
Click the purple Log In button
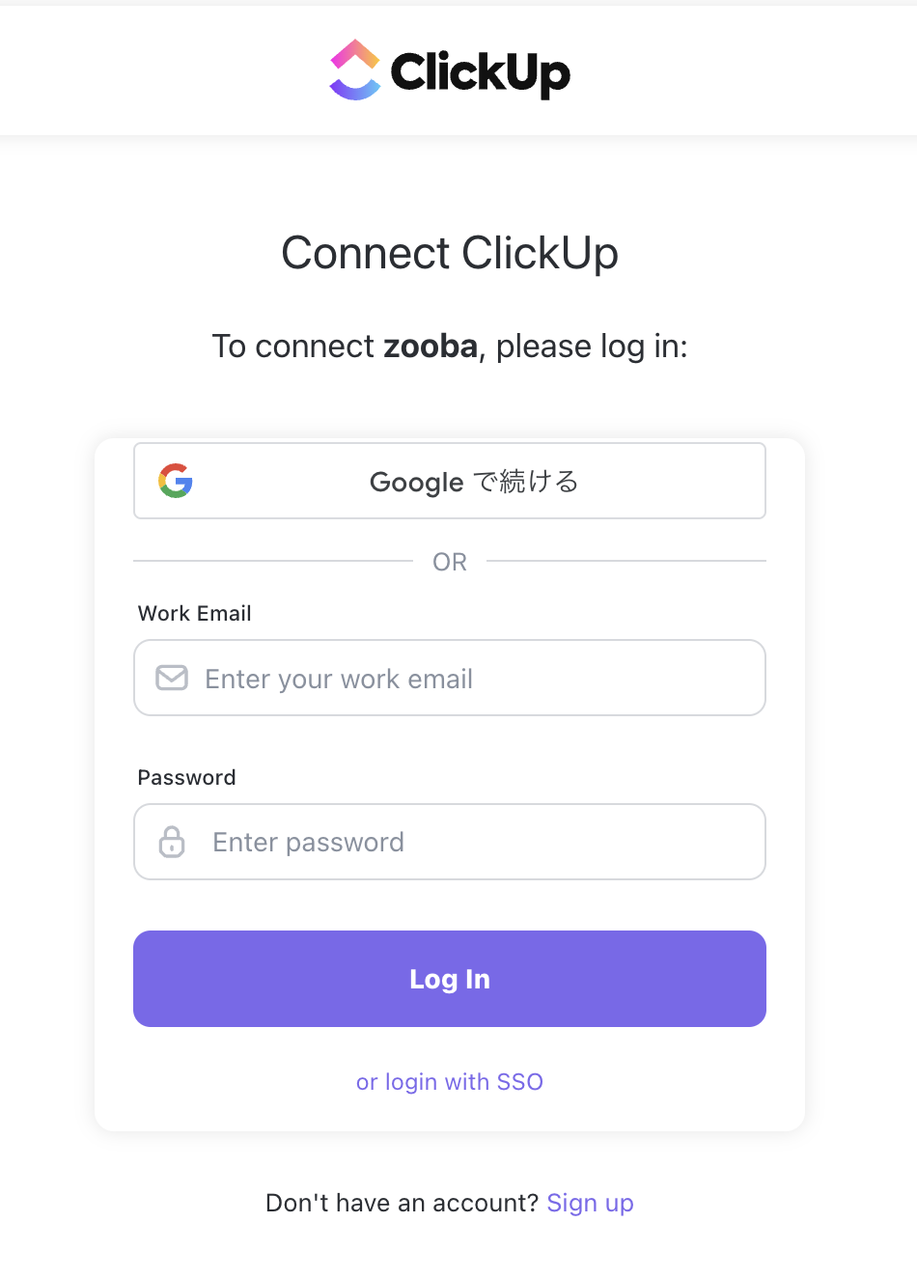(x=450, y=979)
